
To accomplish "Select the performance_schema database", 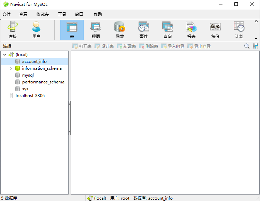I will point(43,82).
